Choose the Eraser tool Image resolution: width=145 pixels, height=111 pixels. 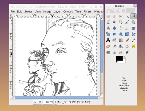[x=108, y=46]
